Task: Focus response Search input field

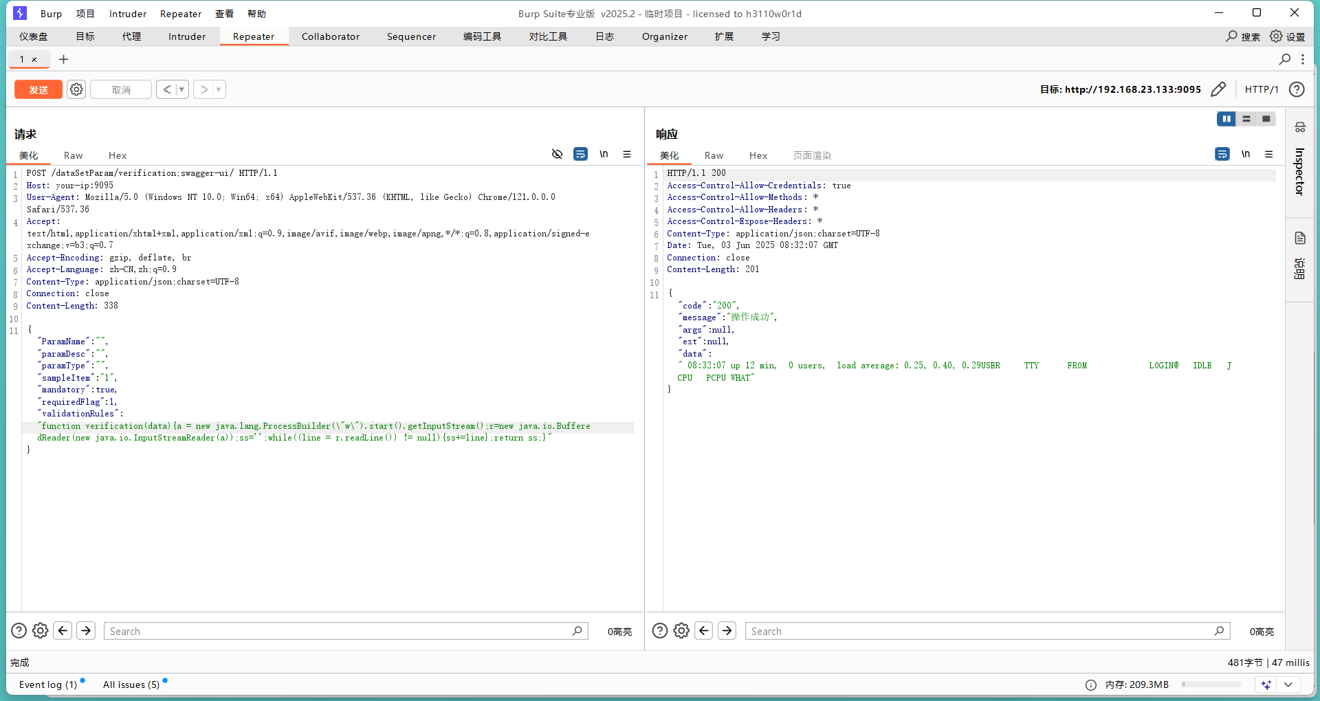Action: tap(988, 631)
